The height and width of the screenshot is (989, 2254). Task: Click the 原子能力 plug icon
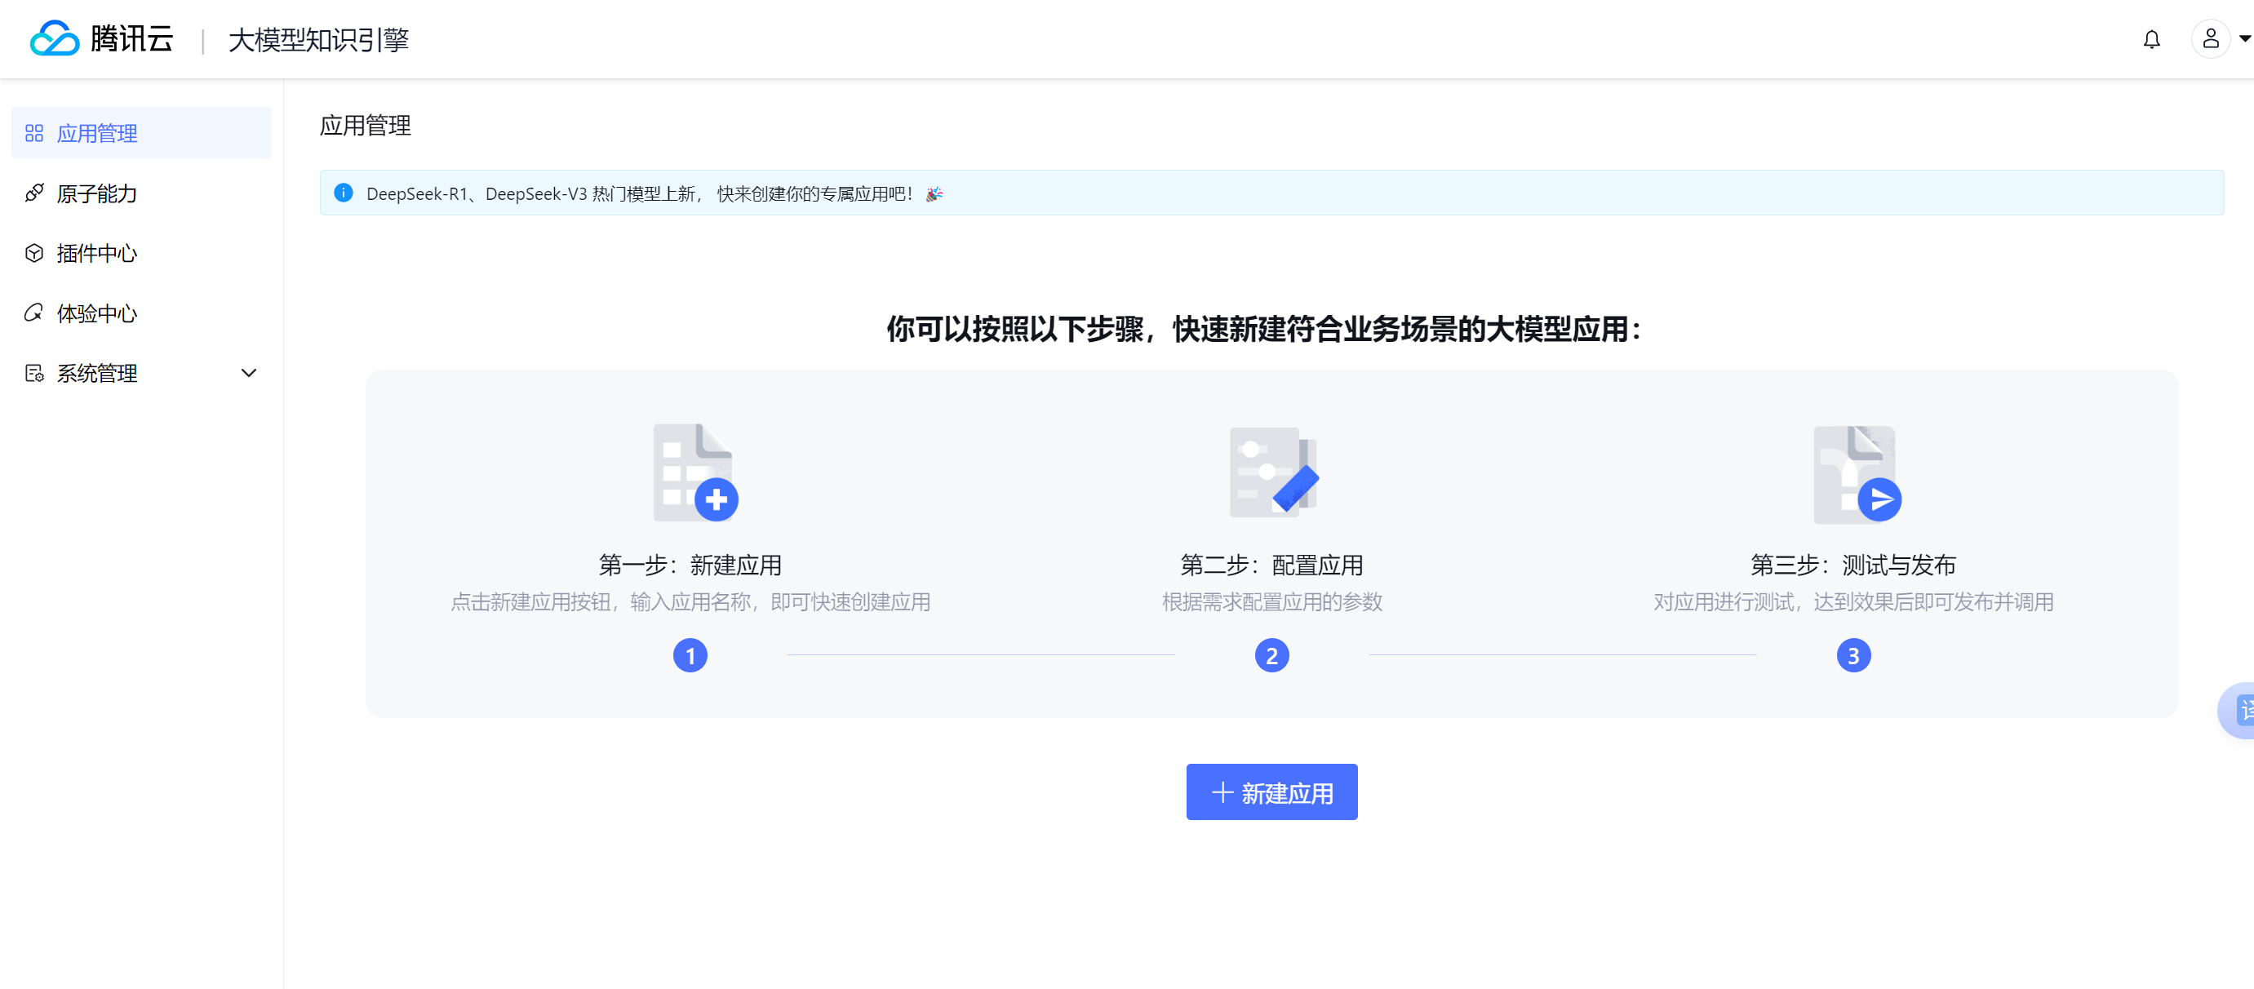[x=34, y=193]
